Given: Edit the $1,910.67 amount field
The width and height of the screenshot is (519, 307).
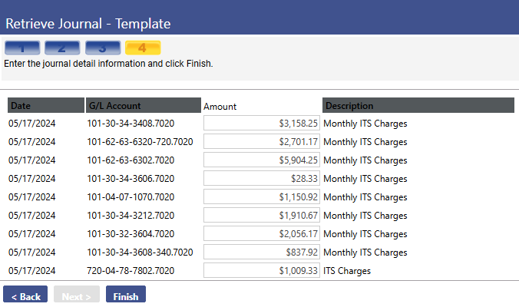Looking at the screenshot, I should click(x=262, y=216).
